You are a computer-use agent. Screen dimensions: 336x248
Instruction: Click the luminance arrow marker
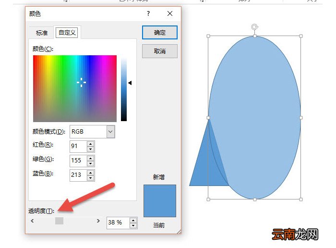pos(130,83)
